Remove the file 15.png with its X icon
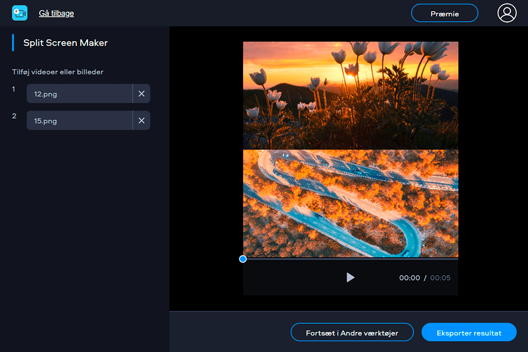 coord(141,120)
